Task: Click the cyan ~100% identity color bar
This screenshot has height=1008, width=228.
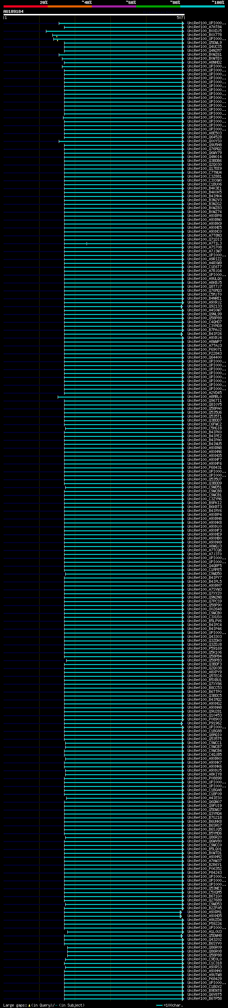Action: click(202, 6)
